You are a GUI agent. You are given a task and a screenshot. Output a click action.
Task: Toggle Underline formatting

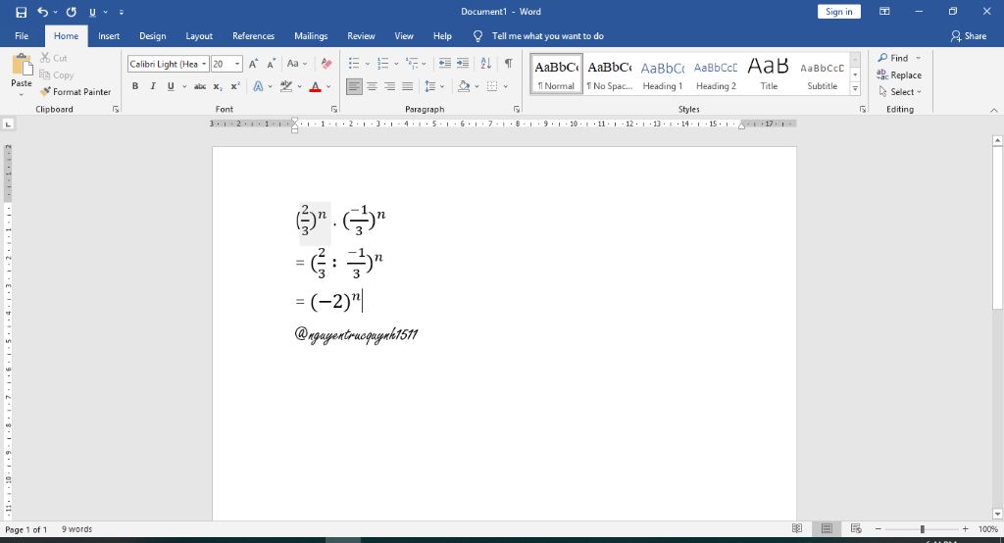pos(171,86)
